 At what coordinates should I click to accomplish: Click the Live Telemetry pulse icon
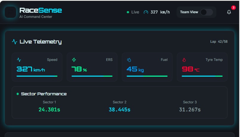[x=15, y=42]
